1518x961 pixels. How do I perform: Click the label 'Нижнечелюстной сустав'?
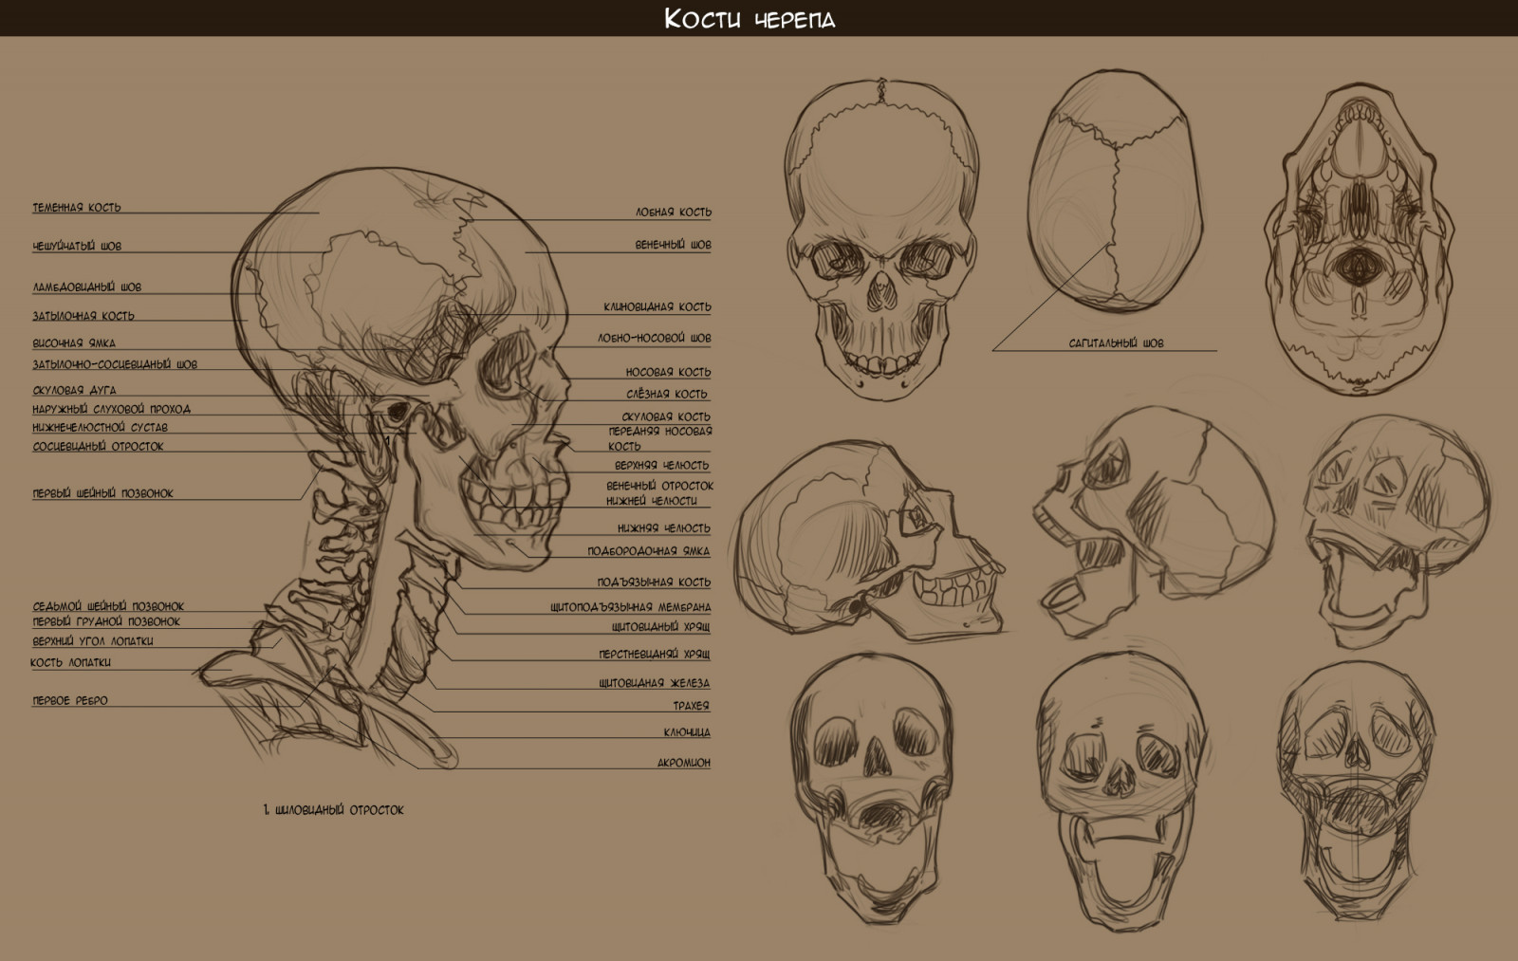pyautogui.click(x=100, y=428)
